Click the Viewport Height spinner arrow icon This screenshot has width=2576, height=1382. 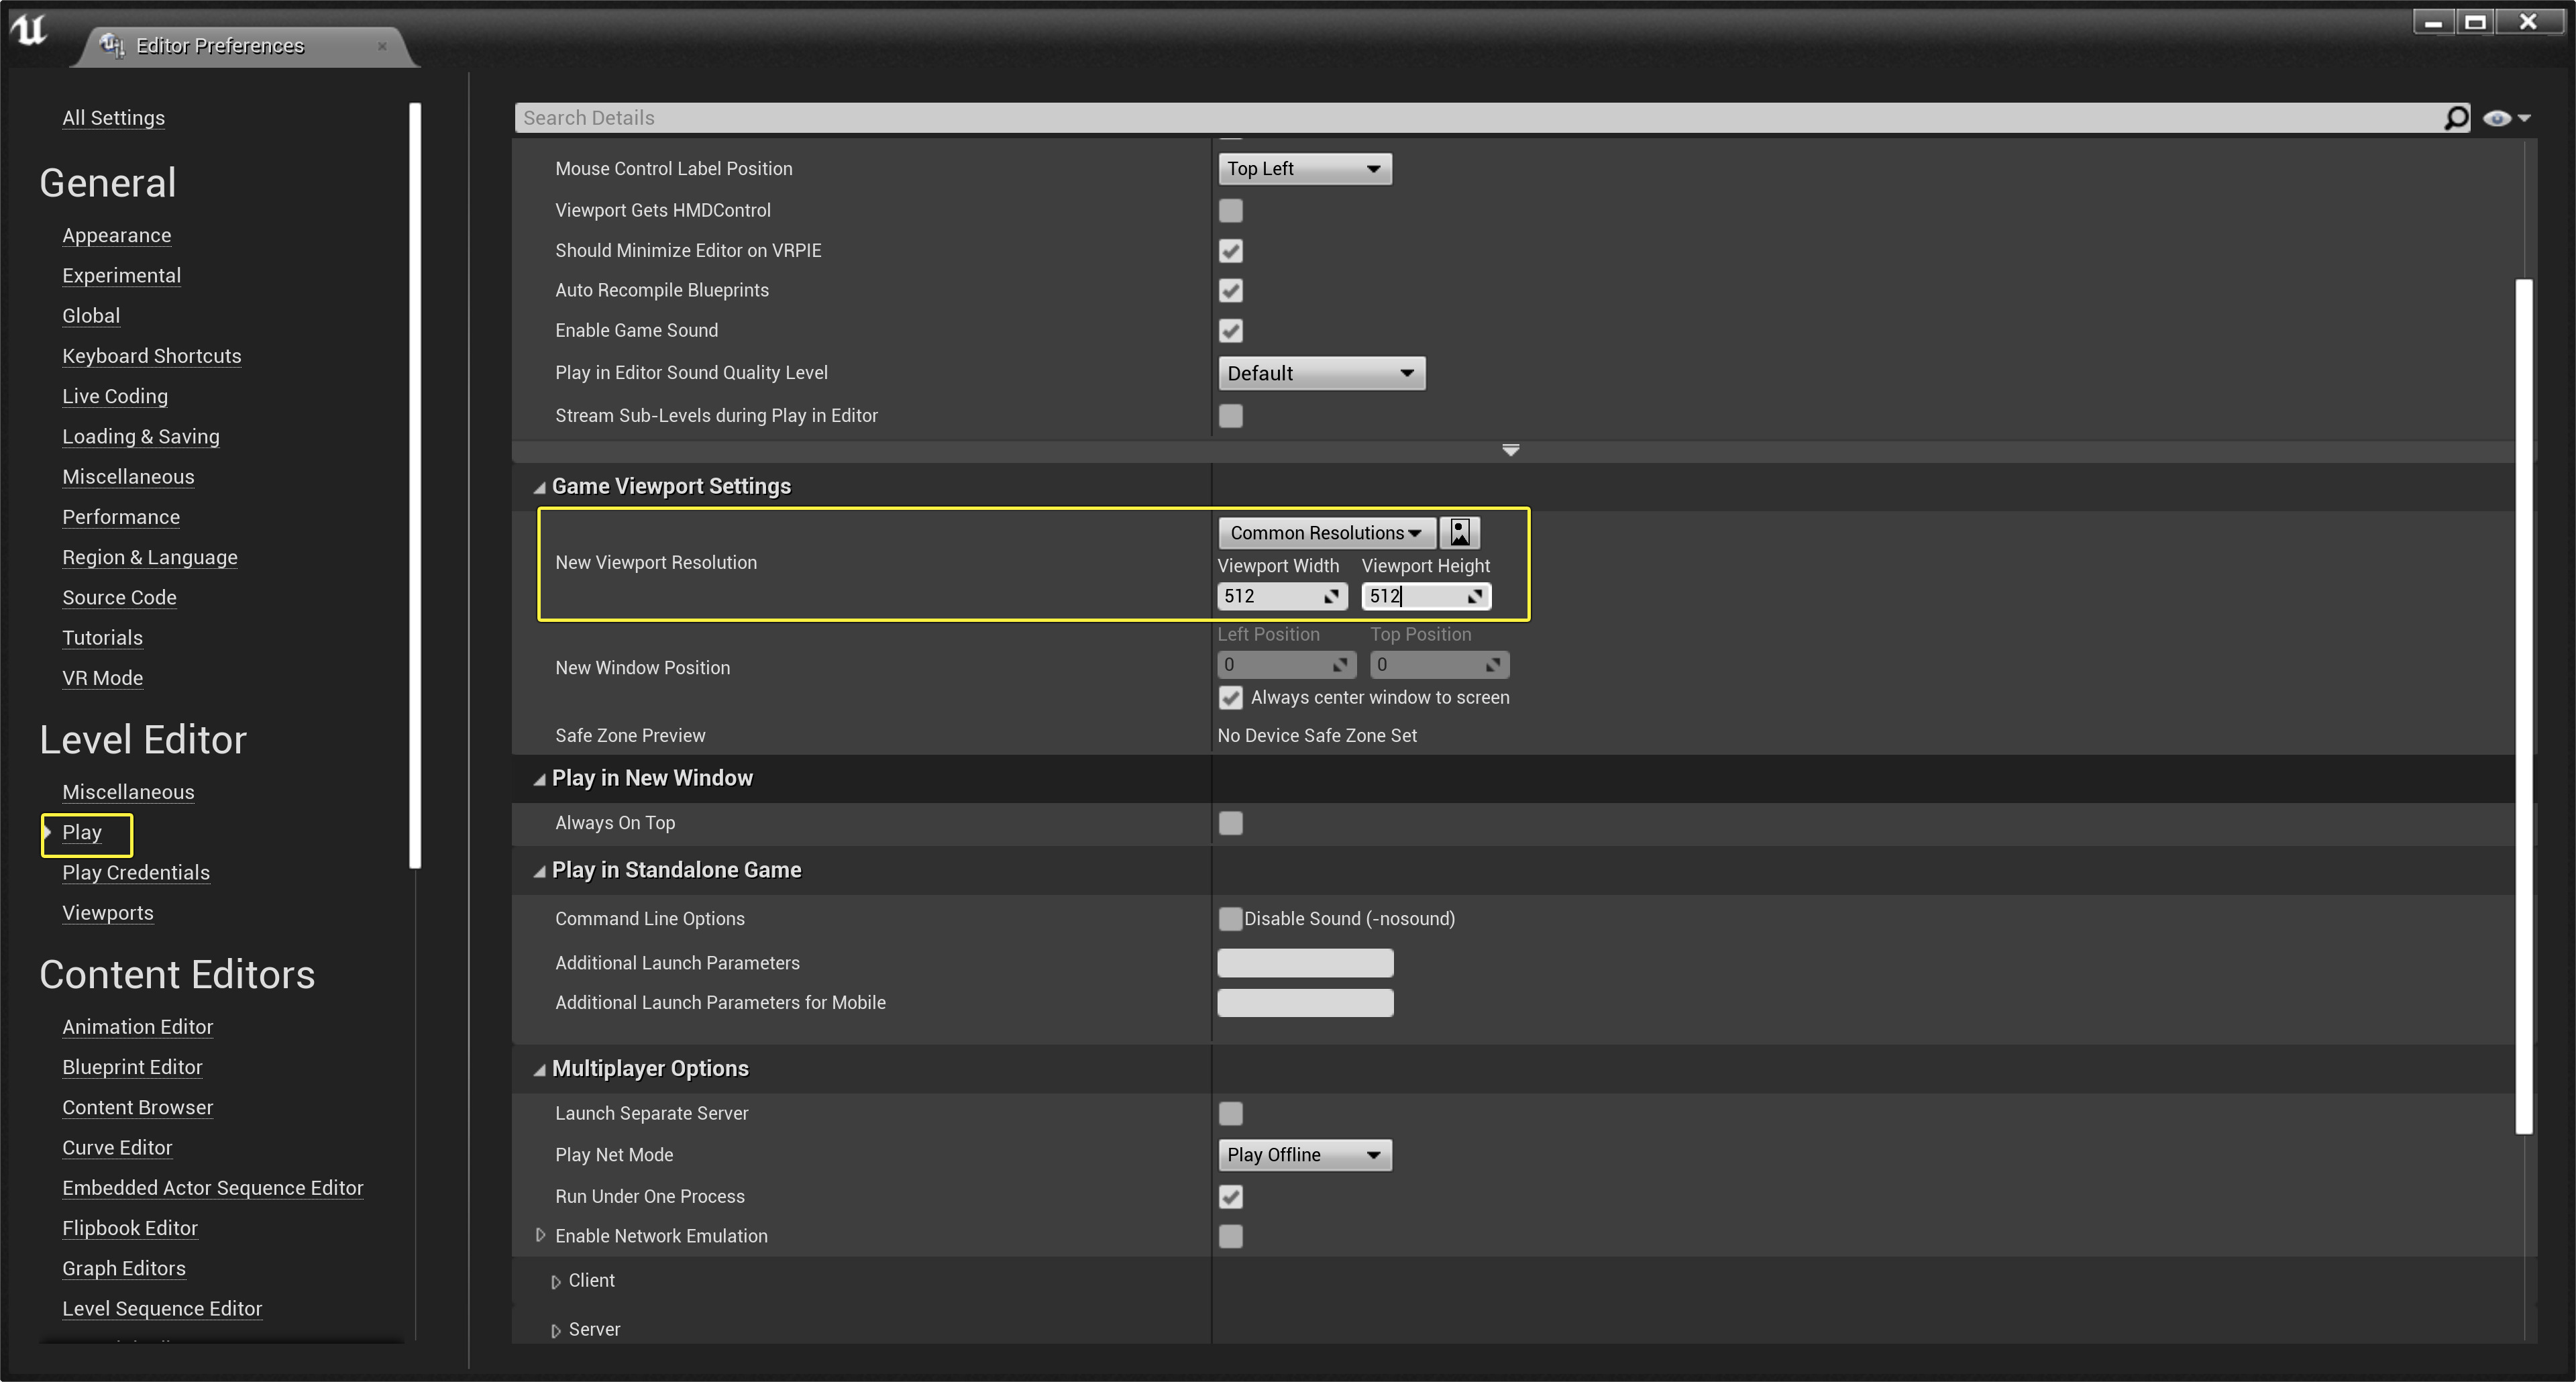pyautogui.click(x=1474, y=596)
